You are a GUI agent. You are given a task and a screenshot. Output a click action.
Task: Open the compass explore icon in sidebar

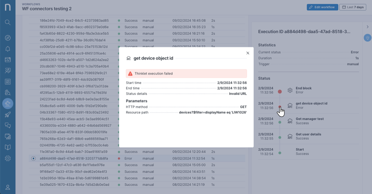(8, 38)
